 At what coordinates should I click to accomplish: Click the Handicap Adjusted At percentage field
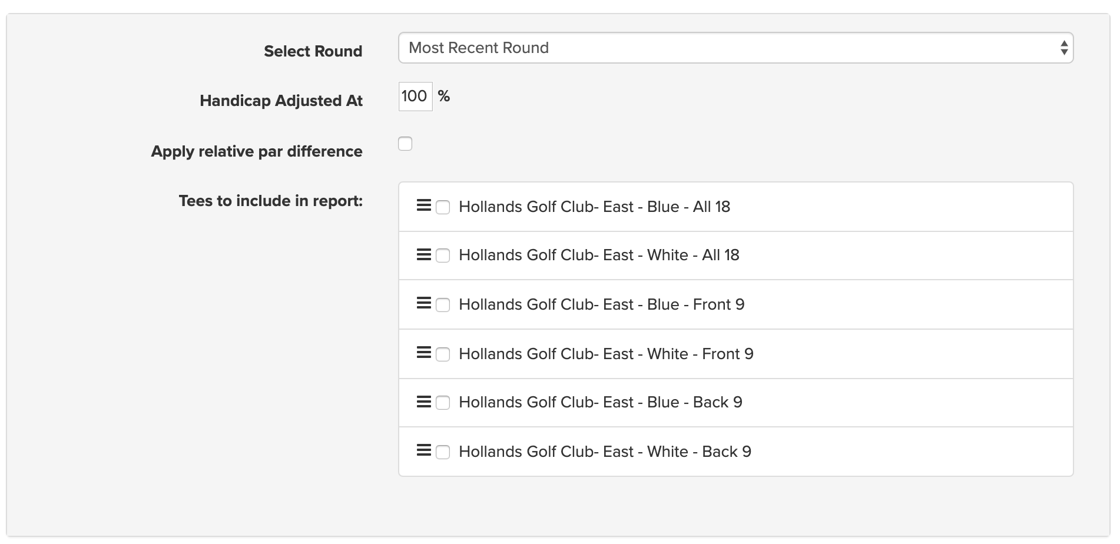pyautogui.click(x=415, y=97)
